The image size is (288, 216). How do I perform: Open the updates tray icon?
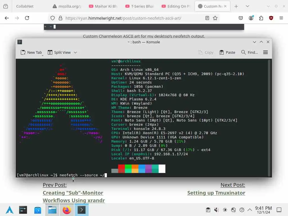pos(242,210)
